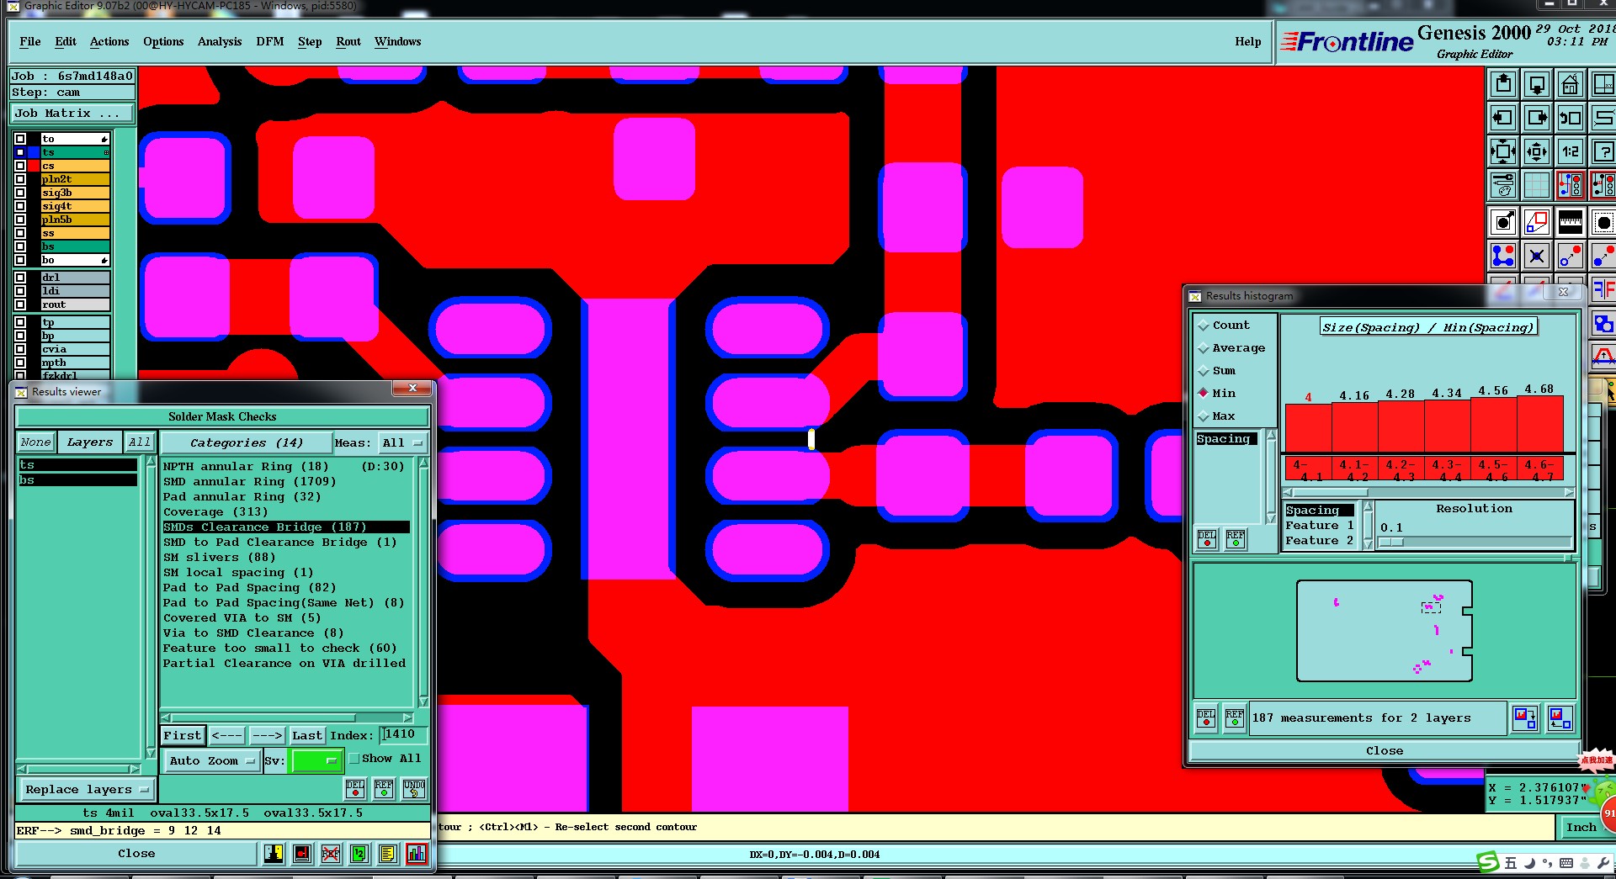Click the pan right arrow icon
1616x879 pixels.
pos(1537,118)
